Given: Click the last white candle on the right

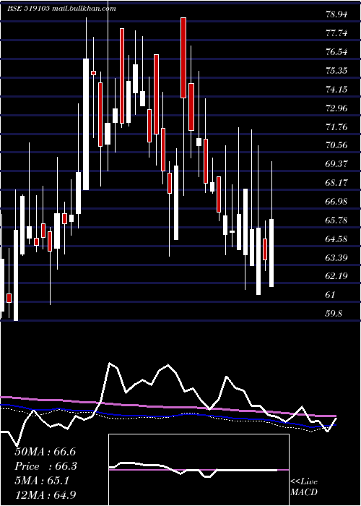Looking at the screenshot, I should (271, 253).
